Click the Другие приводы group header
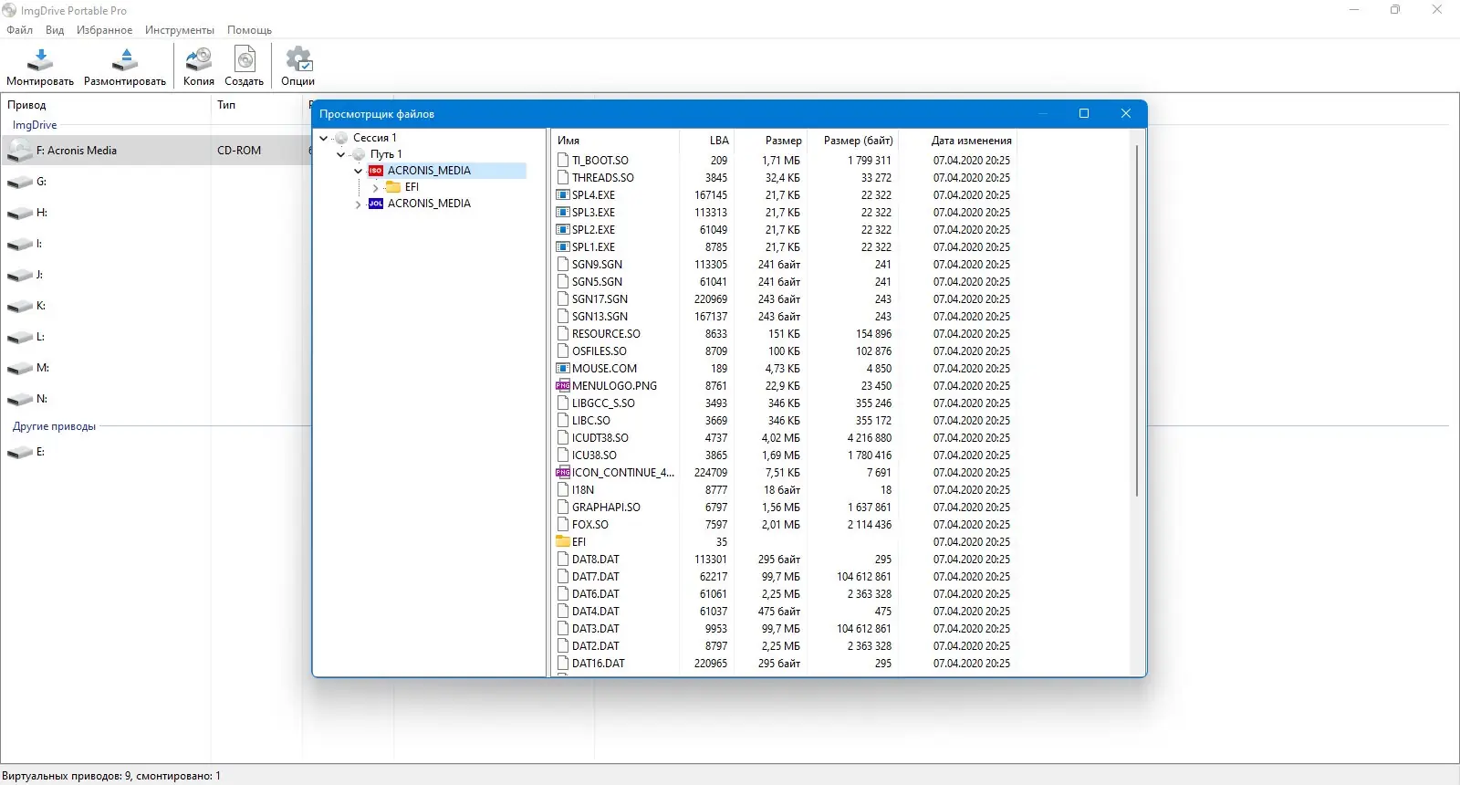Screen dimensions: 1460x785 click(x=54, y=426)
